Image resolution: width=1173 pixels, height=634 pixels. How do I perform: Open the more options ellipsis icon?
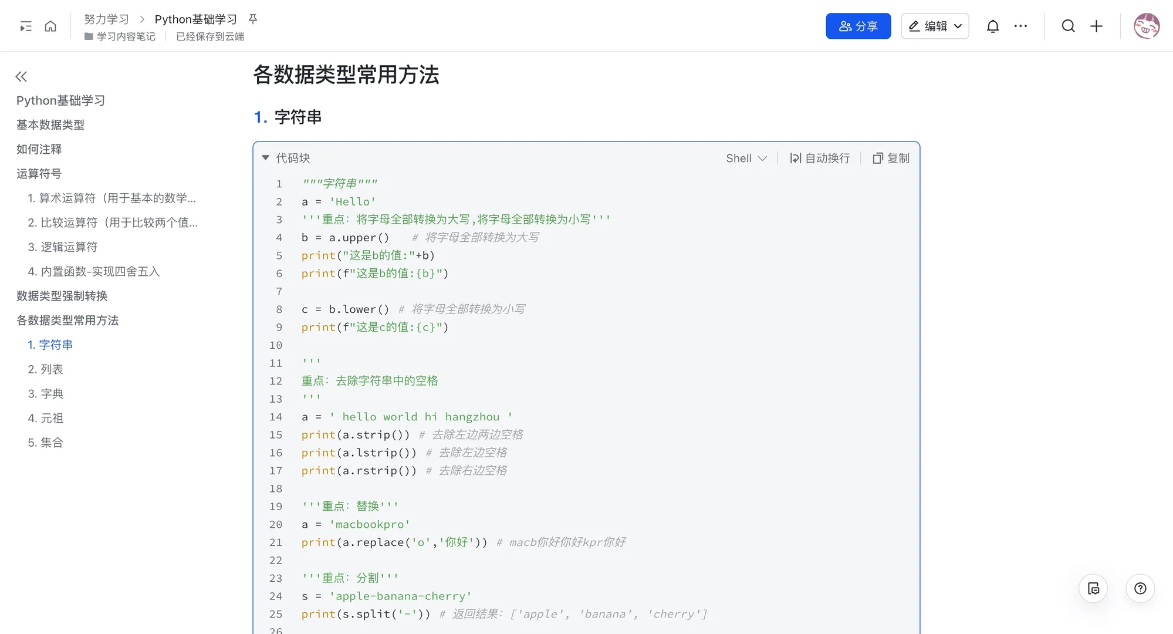point(1021,26)
